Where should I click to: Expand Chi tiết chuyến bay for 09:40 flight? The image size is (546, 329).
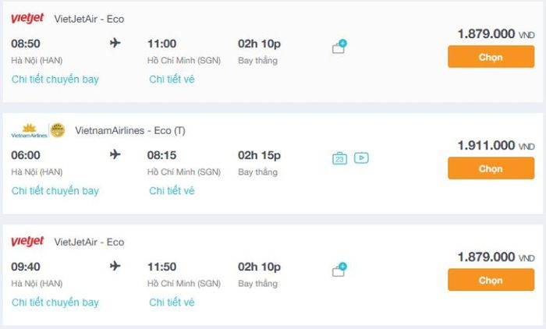[x=55, y=302]
